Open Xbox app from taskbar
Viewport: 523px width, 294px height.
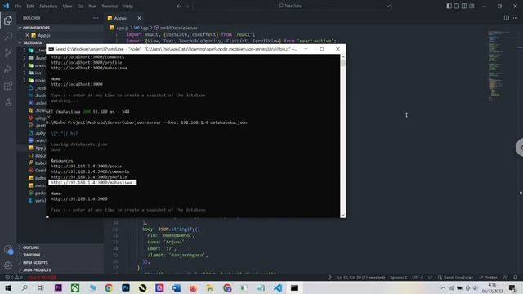click(75, 288)
